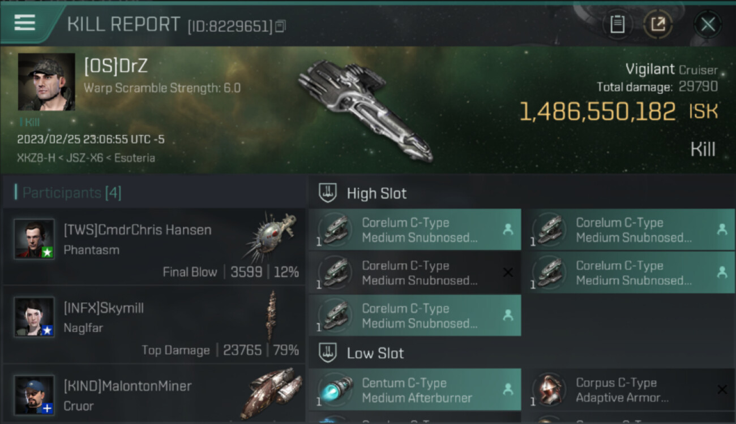Close the kill report window
The width and height of the screenshot is (736, 424).
pos(708,24)
